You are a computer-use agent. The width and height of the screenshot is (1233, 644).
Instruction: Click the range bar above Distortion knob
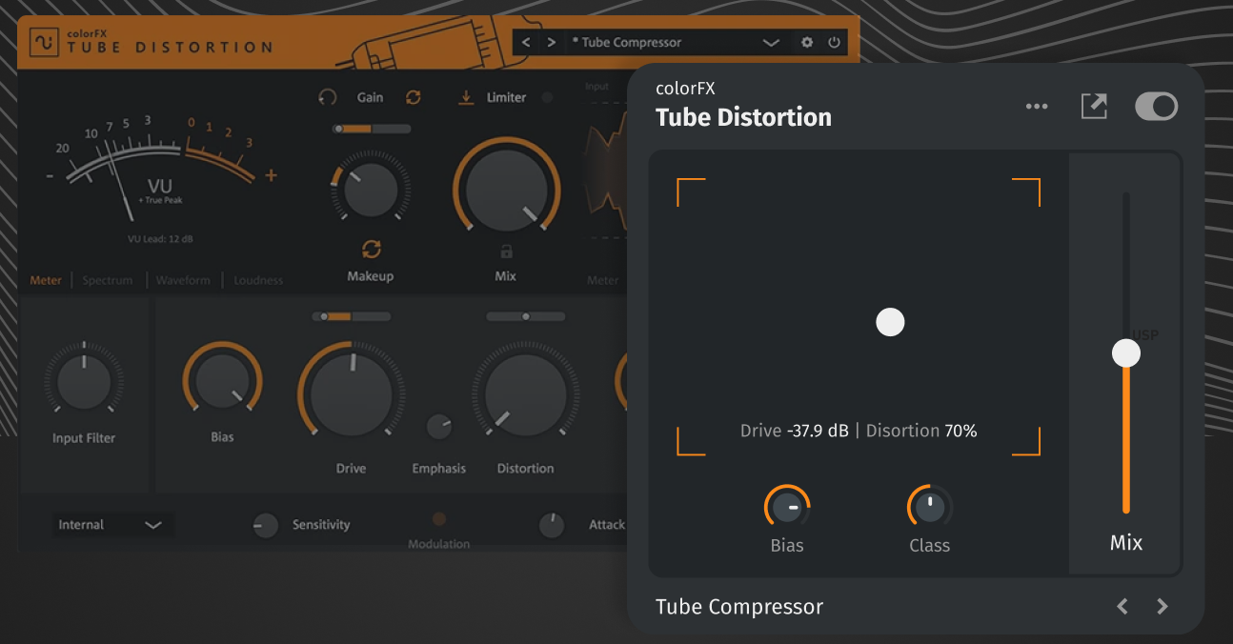[x=525, y=316]
